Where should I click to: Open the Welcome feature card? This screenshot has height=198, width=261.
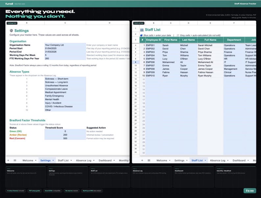[x=26, y=177]
